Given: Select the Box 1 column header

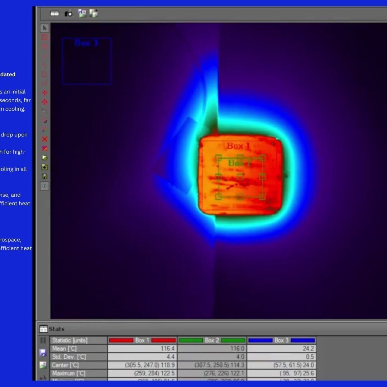Looking at the screenshot, I should 142,340.
